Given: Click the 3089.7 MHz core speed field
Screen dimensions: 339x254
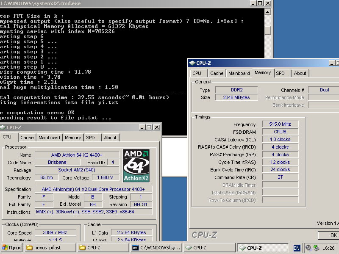Looking at the screenshot, I should coord(55,232).
